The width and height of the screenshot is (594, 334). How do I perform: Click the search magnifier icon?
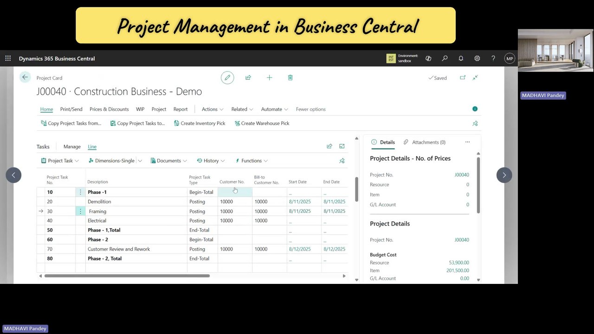pos(445,58)
